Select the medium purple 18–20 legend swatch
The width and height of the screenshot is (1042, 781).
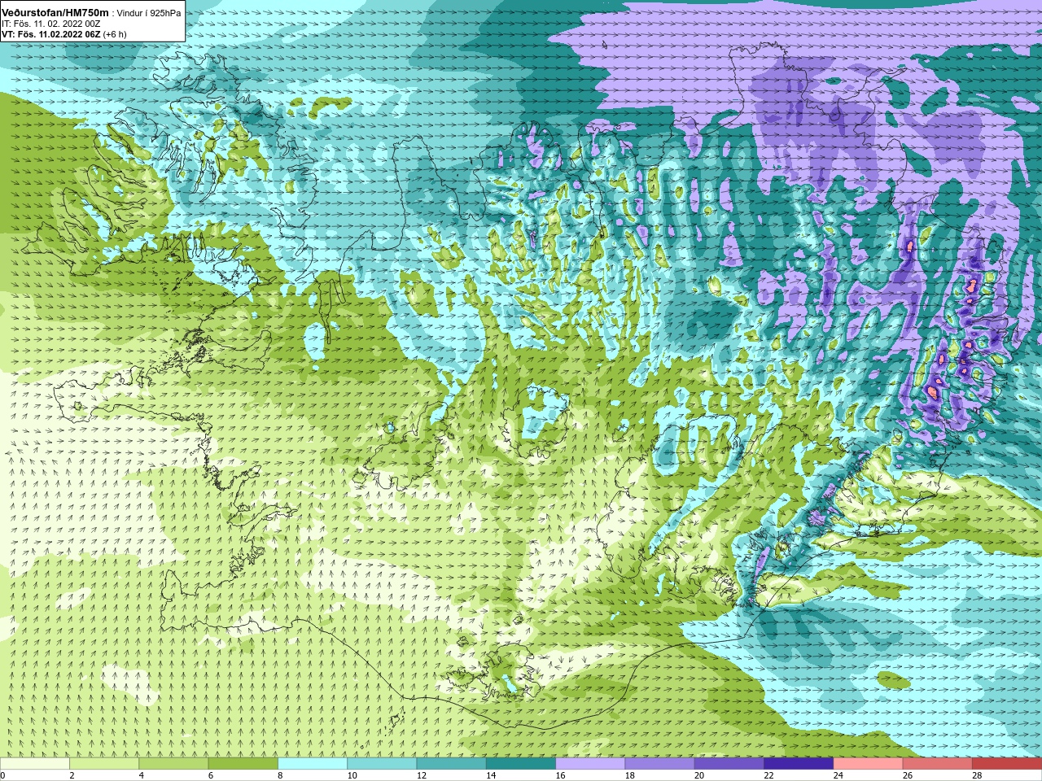(660, 764)
